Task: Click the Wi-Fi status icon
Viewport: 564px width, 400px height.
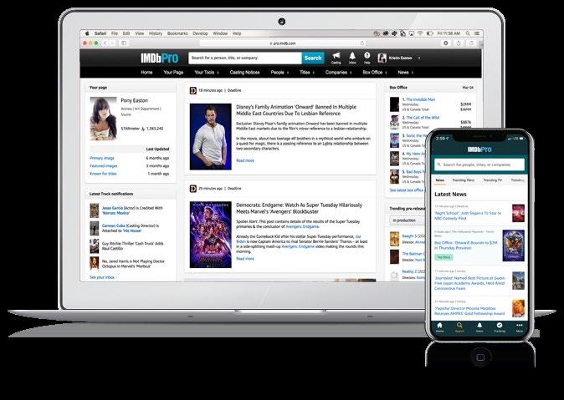Action: tap(420, 33)
